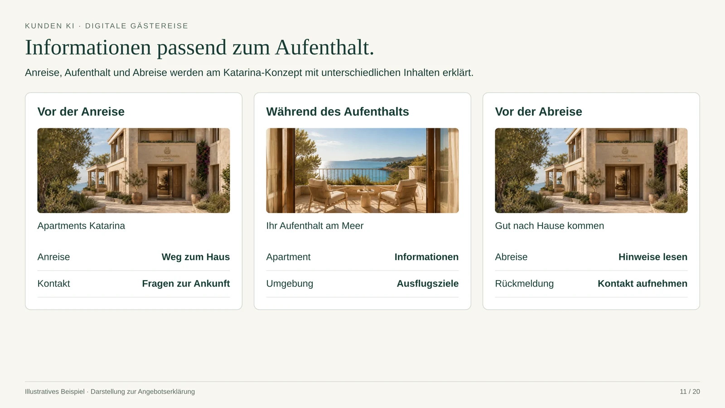Viewport: 725px width, 408px height.
Task: View the house image in Vor der Abreise card
Action: tap(591, 170)
